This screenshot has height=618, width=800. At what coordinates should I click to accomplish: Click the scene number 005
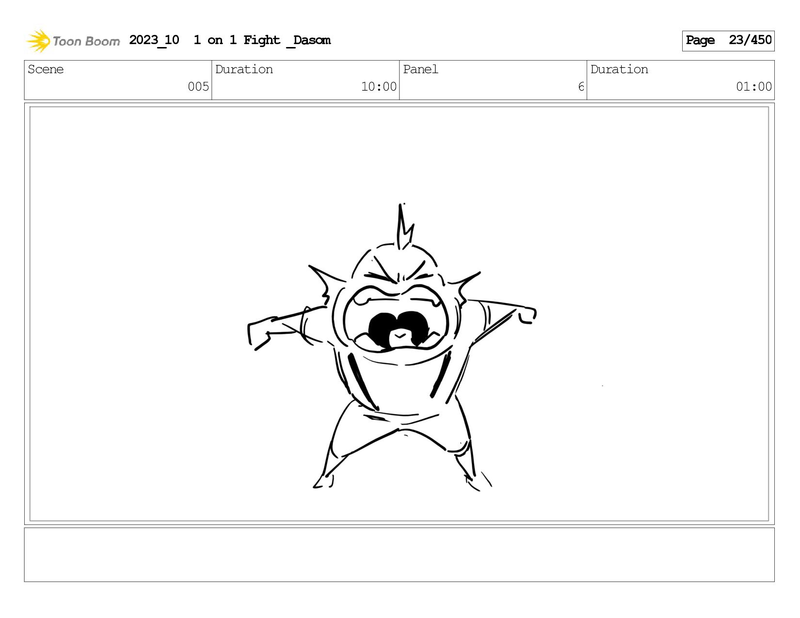tap(198, 87)
